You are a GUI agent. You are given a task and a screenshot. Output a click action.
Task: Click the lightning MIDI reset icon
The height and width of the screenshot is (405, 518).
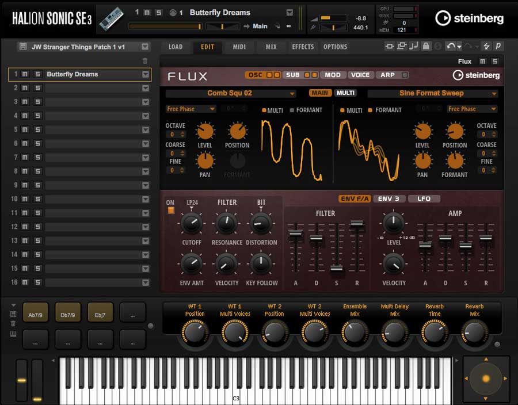click(486, 46)
